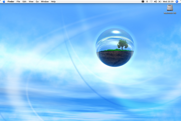Viewport: 181px width, 121px height.
Task: Click the Wed 20:39 menu bar clock
Action: [x=168, y=2]
